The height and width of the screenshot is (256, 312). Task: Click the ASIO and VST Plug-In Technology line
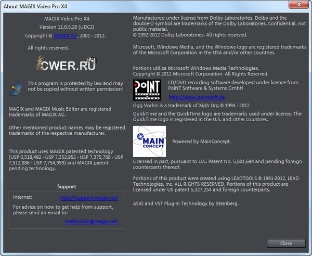(186, 203)
